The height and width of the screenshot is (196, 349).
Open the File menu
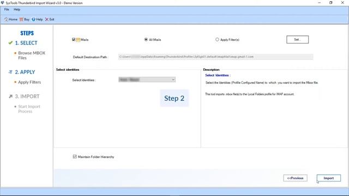(x=7, y=10)
